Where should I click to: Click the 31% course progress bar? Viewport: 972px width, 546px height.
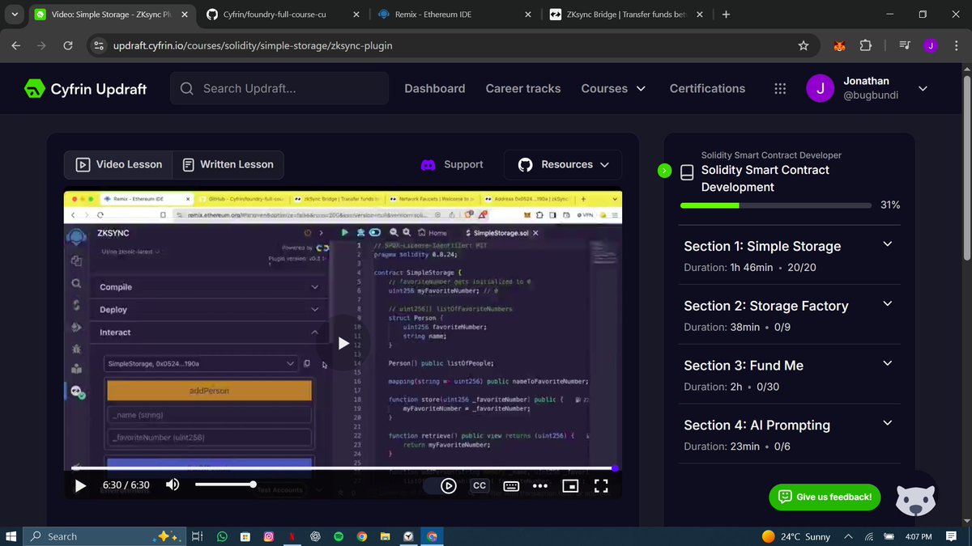pyautogui.click(x=776, y=205)
